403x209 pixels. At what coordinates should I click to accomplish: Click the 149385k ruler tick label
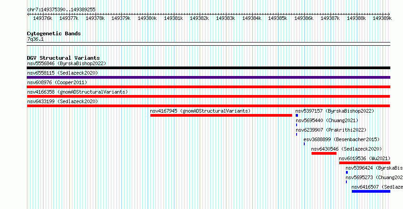pyautogui.click(x=278, y=19)
